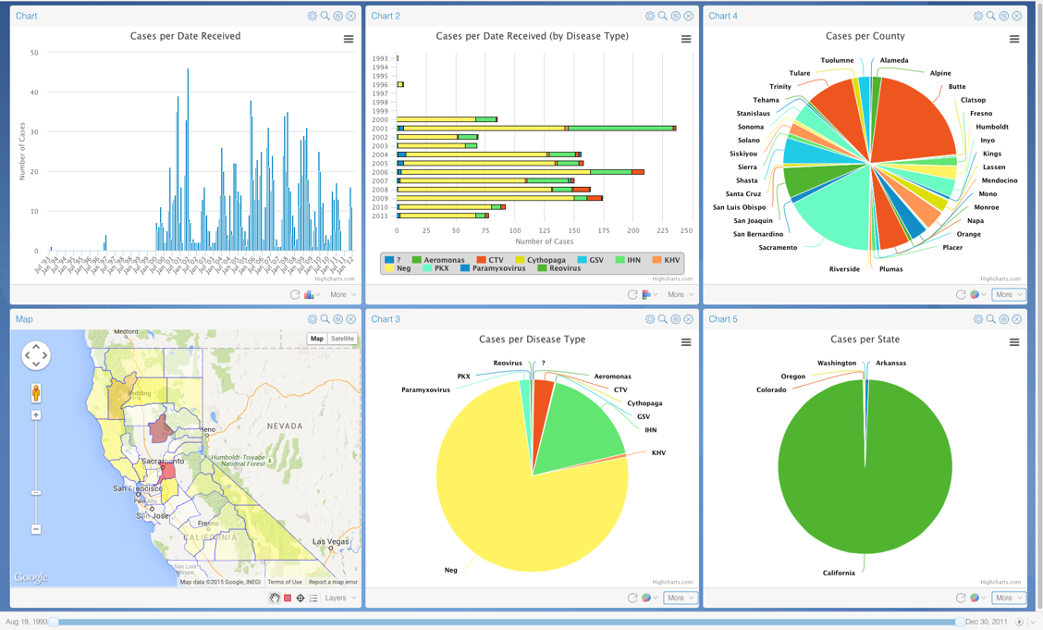Expand the Layers dropdown under the map

339,599
